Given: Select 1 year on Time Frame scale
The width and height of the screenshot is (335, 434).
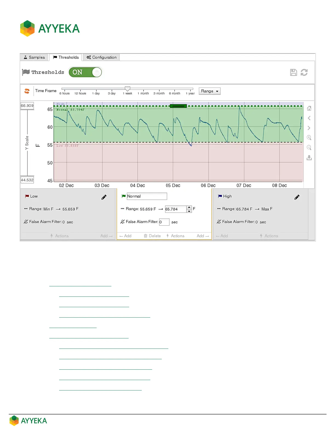Looking at the screenshot, I should click(190, 93).
